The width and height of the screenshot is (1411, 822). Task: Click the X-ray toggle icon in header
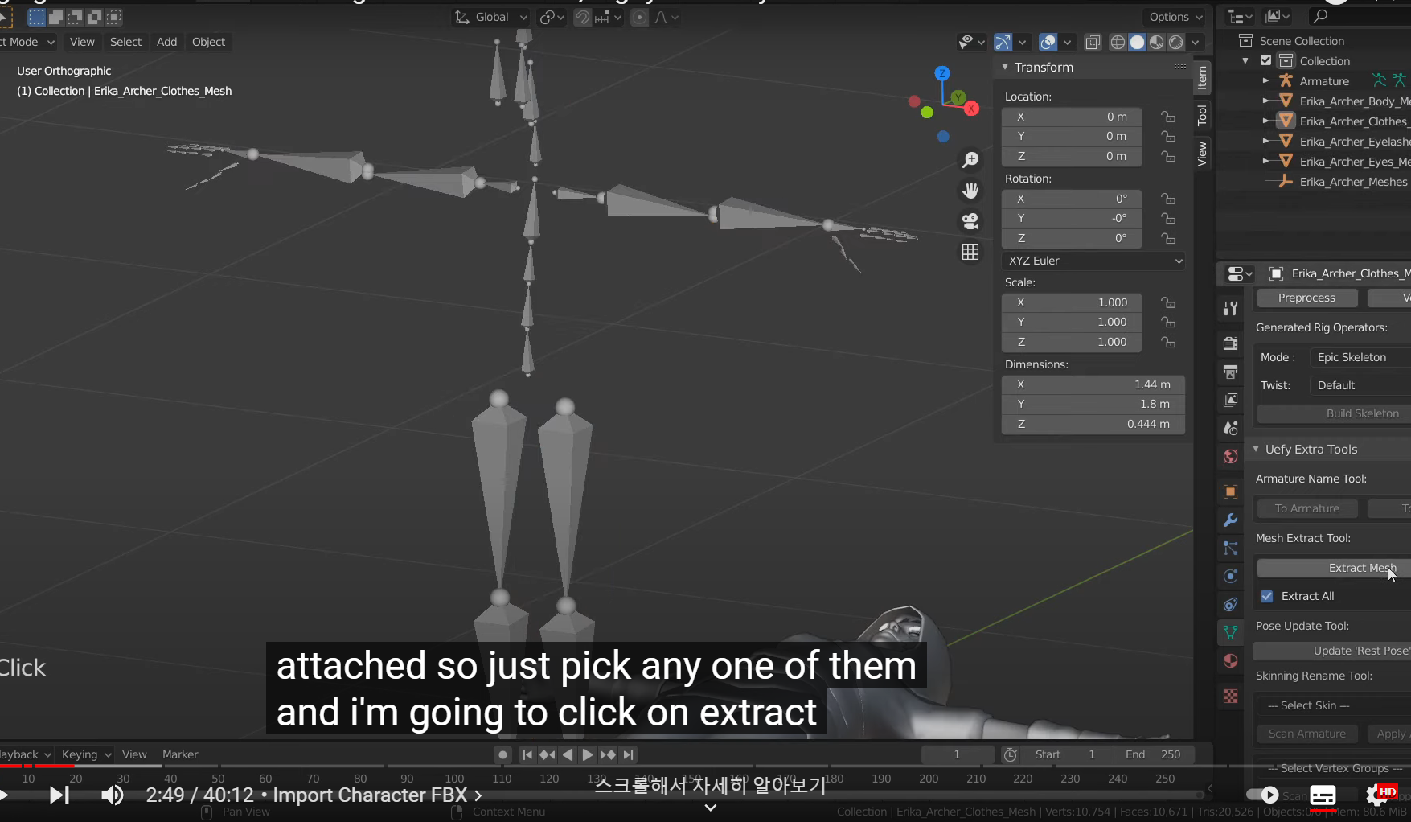click(x=1093, y=42)
